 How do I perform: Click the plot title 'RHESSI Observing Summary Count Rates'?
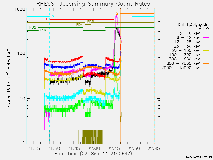click(93, 4)
